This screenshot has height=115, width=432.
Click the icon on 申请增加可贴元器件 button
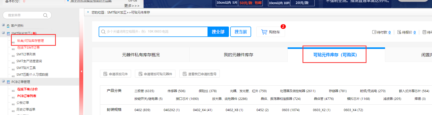pyautogui.click(x=140, y=74)
